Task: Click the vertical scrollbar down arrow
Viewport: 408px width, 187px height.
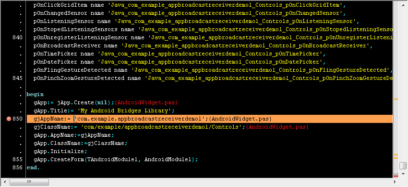Action: (403, 174)
